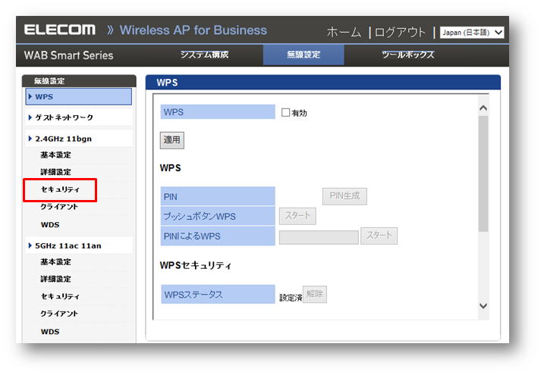The width and height of the screenshot is (541, 375).
Task: Click the scrollbar up arrow
Action: coord(483,108)
